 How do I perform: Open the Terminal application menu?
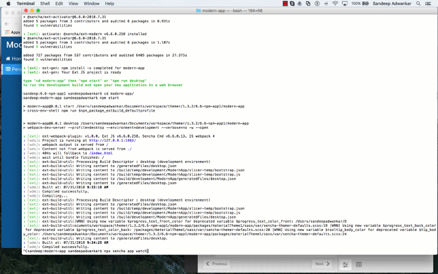(25, 3)
